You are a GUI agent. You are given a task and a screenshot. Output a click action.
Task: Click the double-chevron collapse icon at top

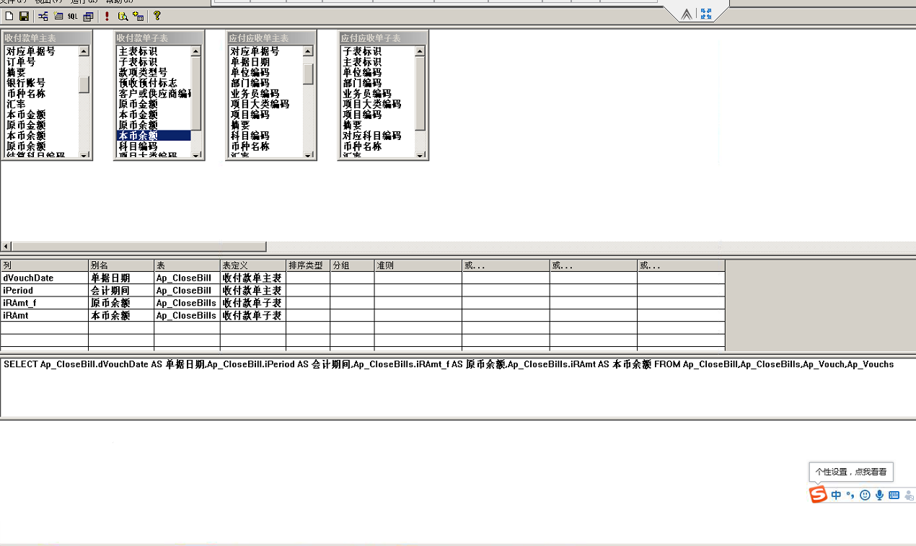686,14
